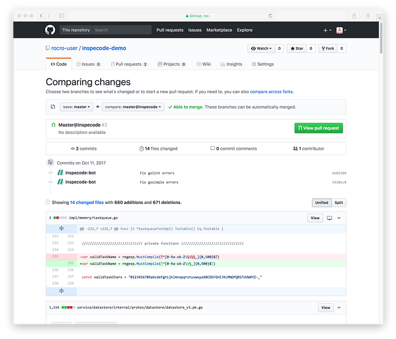
Task: Collapse the datastore_v3.pb.go file diff
Action: click(339, 307)
